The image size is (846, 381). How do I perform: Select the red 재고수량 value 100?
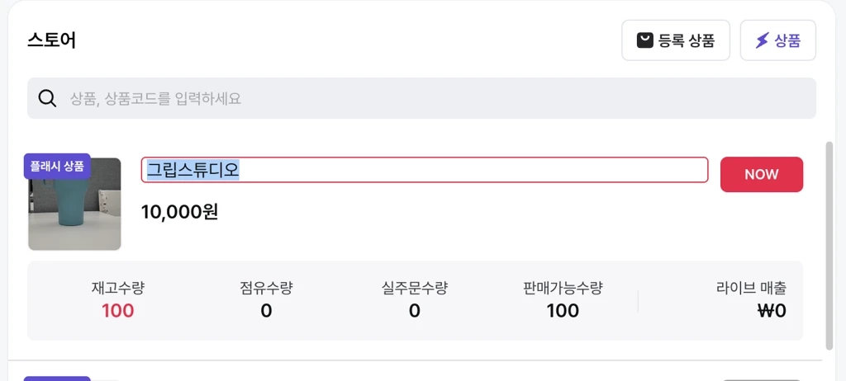pos(118,311)
